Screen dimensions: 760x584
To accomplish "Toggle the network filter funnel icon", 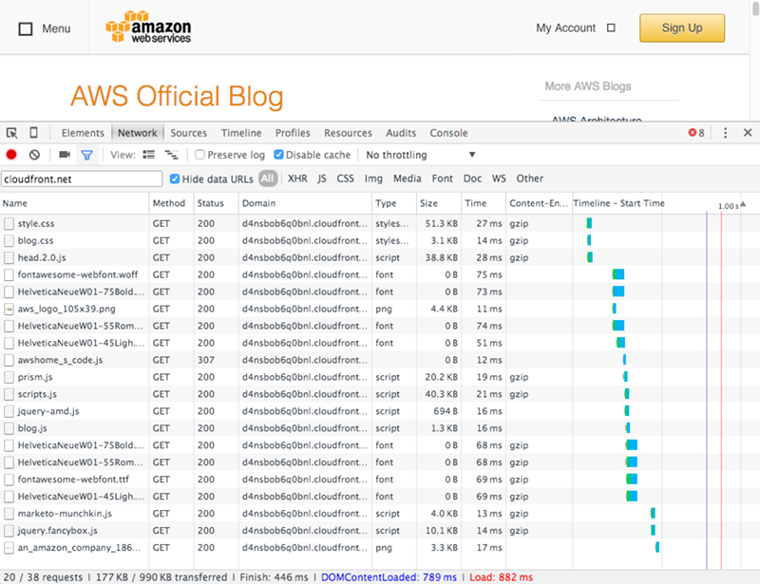I will coord(86,155).
